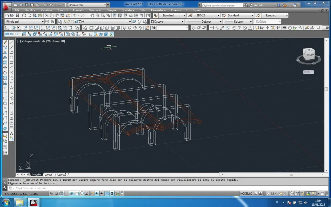Open the annotation scale 1:1 dropdown
The height and width of the screenshot is (207, 331).
[272, 193]
